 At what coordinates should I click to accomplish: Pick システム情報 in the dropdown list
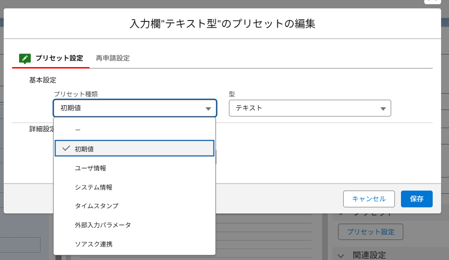pyautogui.click(x=93, y=187)
